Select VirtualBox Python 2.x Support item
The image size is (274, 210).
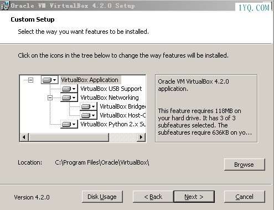113,124
